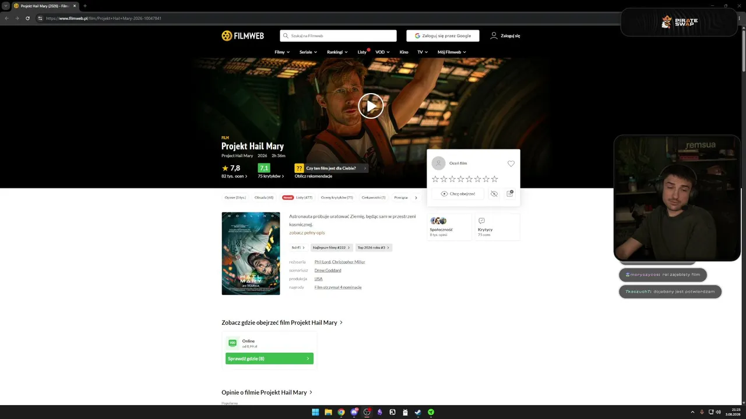Sign in with Zaloguj się przez Google
The height and width of the screenshot is (419, 746).
tap(443, 36)
